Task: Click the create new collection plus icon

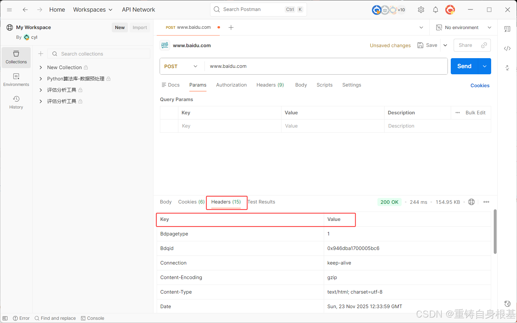Action: click(41, 54)
